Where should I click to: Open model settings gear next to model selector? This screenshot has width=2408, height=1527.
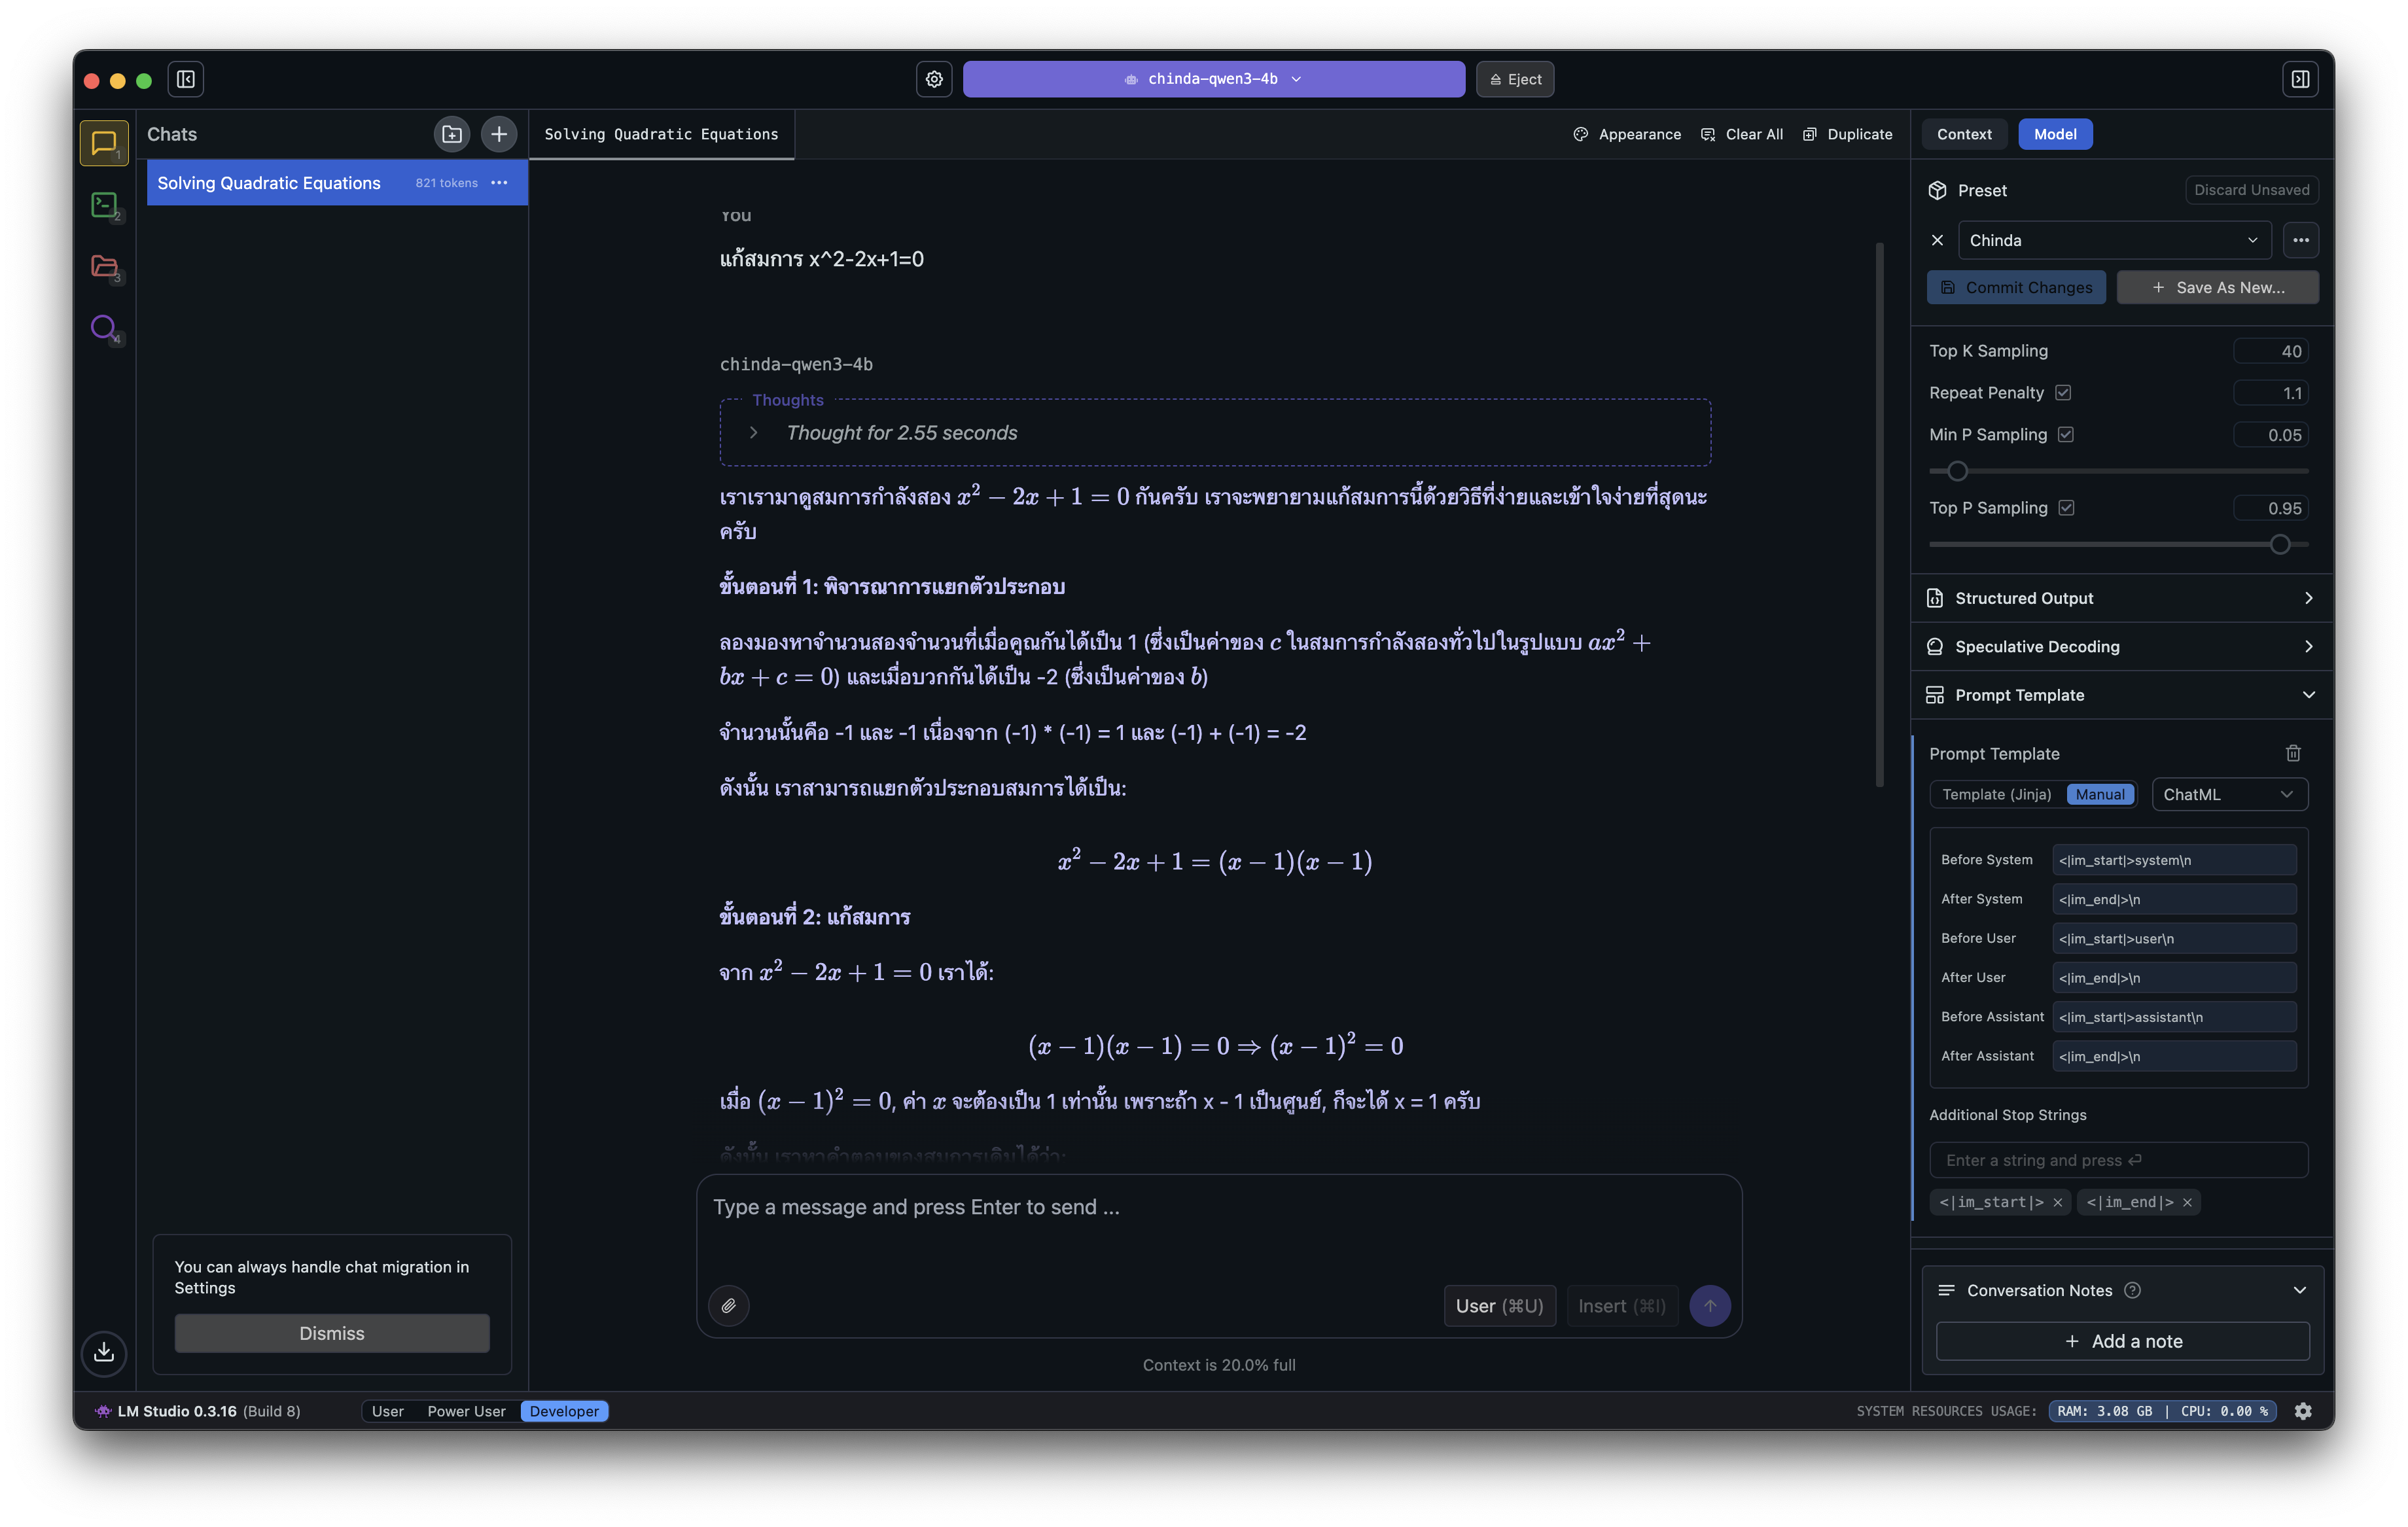coord(934,79)
